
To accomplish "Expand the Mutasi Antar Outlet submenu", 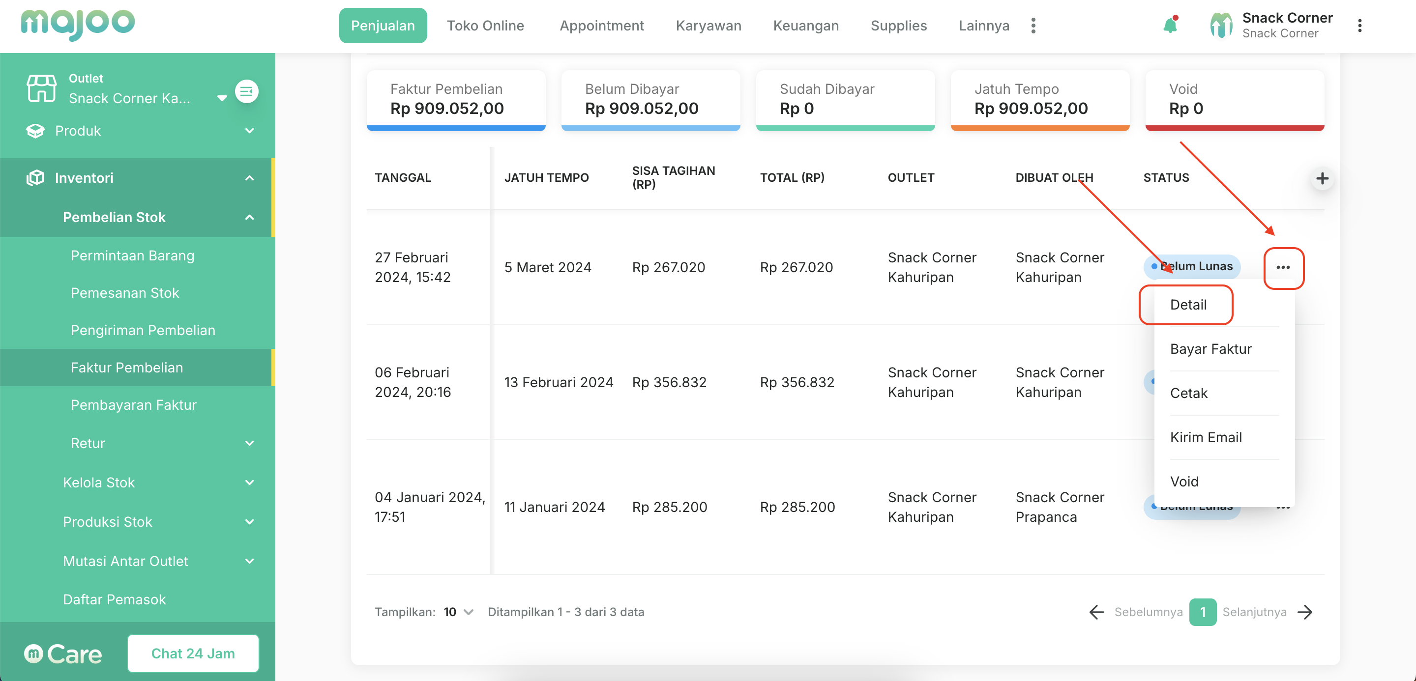I will point(249,561).
